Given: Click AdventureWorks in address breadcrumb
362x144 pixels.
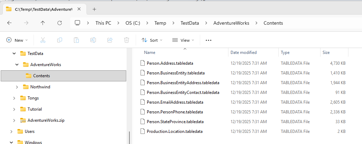Looking at the screenshot, I should point(231,23).
